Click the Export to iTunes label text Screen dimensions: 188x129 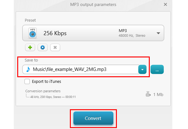pyautogui.click(x=46, y=82)
